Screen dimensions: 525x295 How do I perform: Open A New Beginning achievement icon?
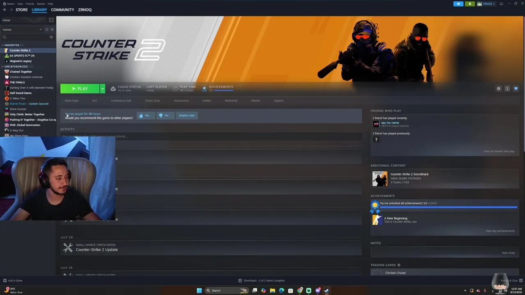pos(377,220)
